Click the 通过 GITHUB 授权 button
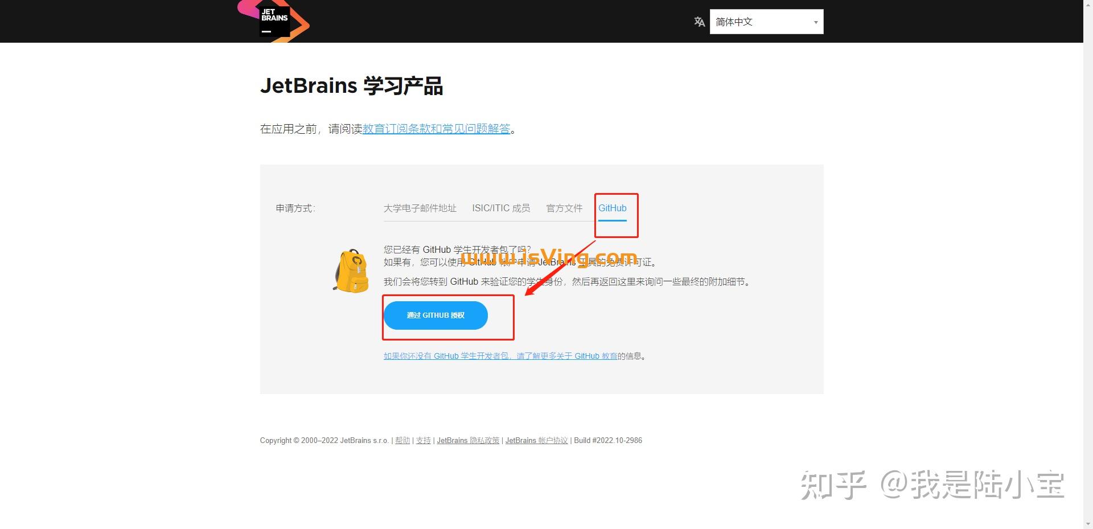Viewport: 1093px width, 529px height. coord(435,315)
